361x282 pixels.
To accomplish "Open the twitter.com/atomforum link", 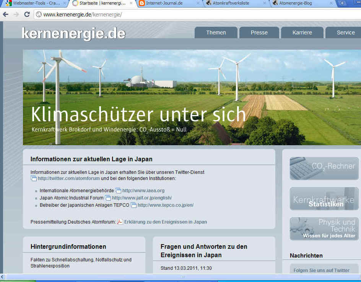I will [68, 178].
